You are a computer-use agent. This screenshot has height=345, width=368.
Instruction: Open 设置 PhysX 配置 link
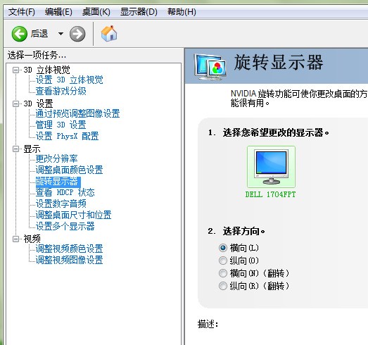click(x=67, y=136)
